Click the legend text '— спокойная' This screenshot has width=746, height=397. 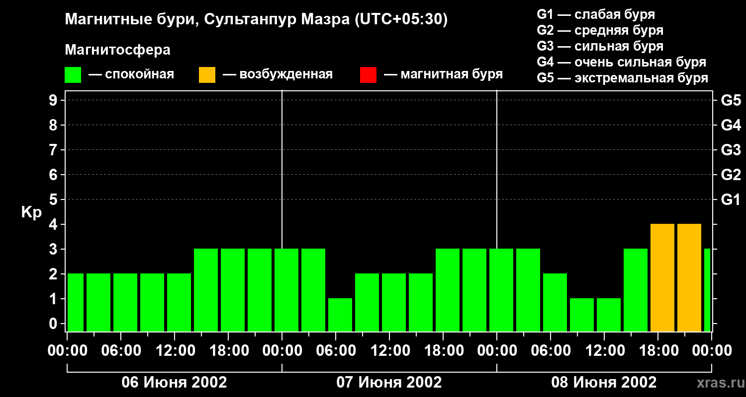tap(131, 75)
